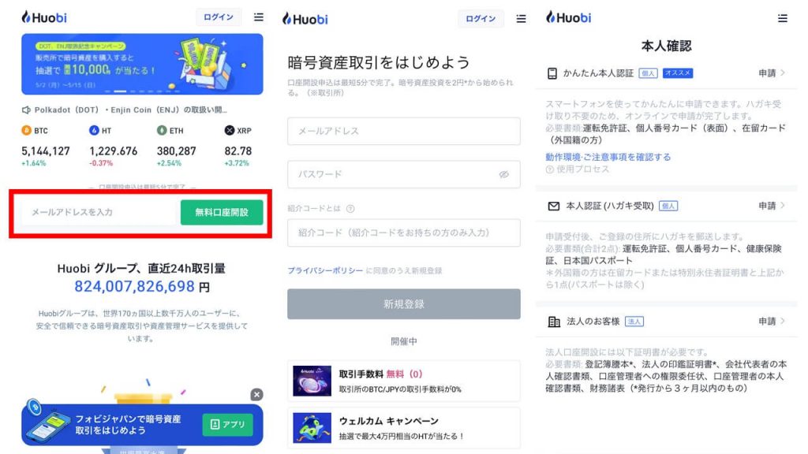Click the building icon beside 法人のお客様

click(553, 322)
